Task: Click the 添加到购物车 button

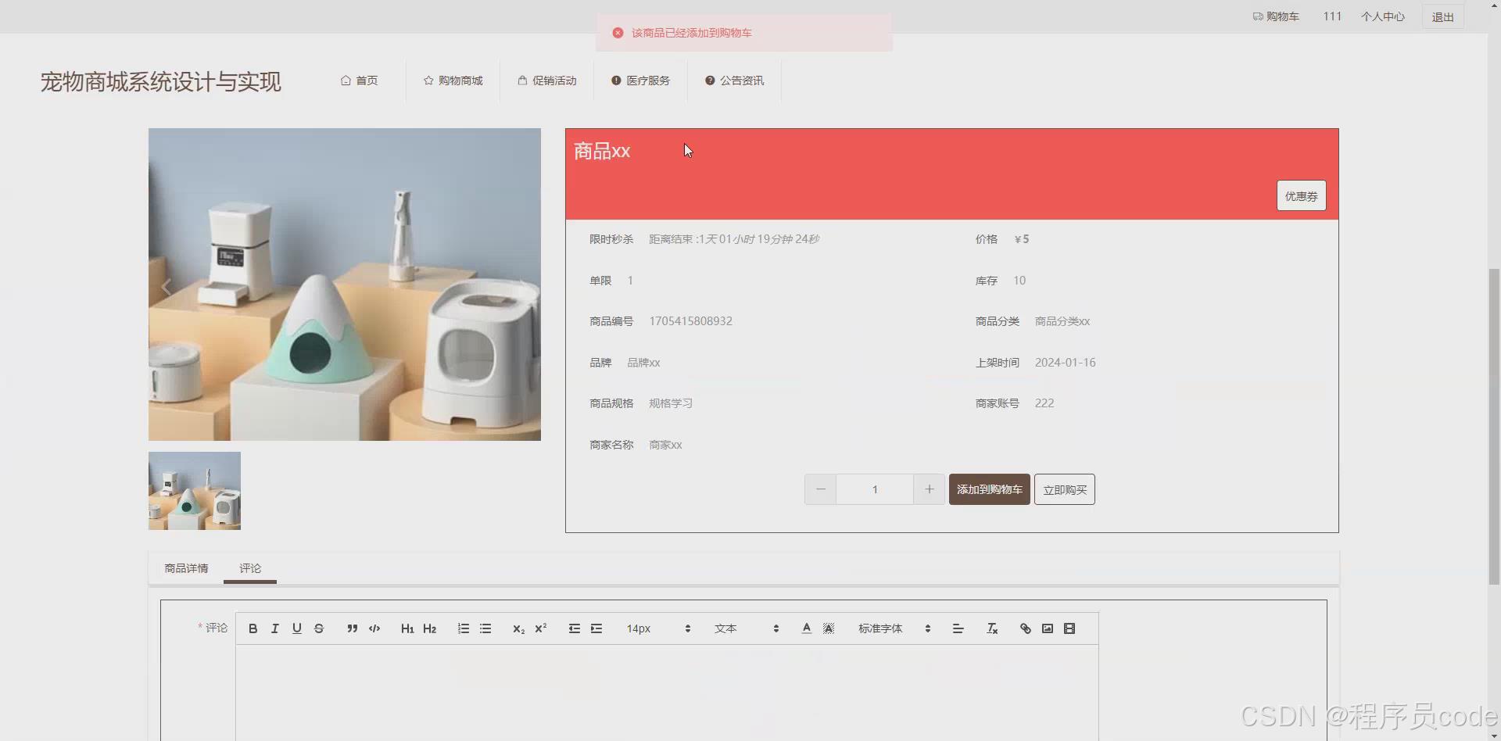Action: (x=988, y=489)
